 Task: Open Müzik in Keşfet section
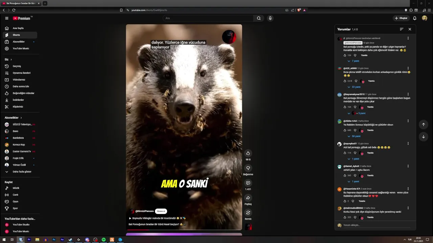[20, 188]
